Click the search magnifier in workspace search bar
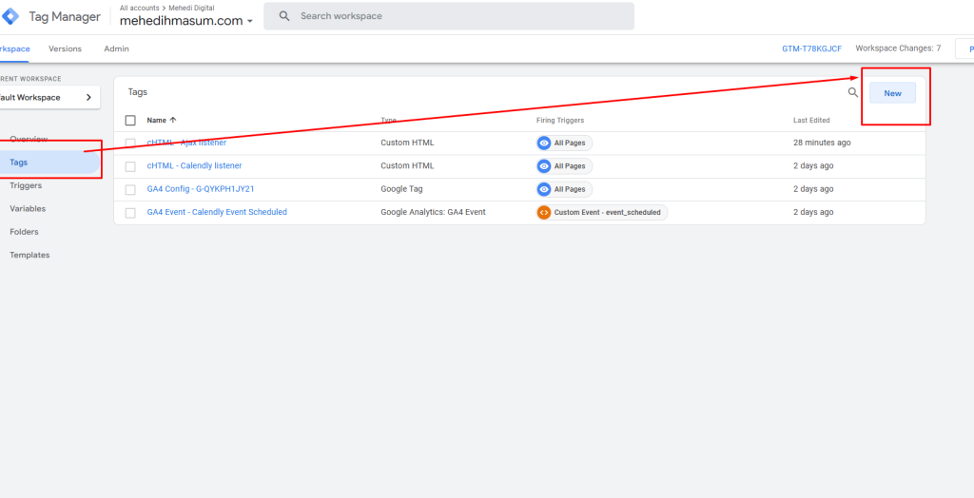 click(284, 16)
